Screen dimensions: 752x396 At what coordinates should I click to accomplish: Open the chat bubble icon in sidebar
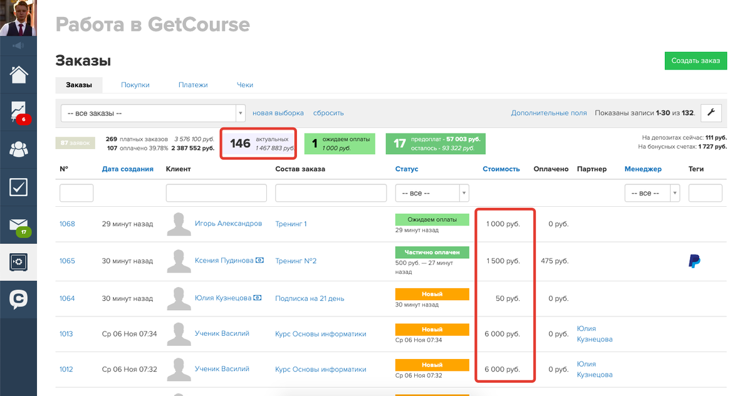pos(18,299)
